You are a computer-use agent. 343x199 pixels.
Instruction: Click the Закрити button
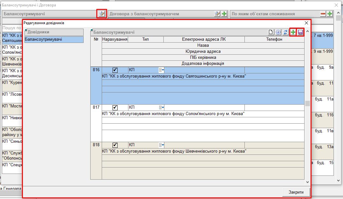[x=296, y=192]
